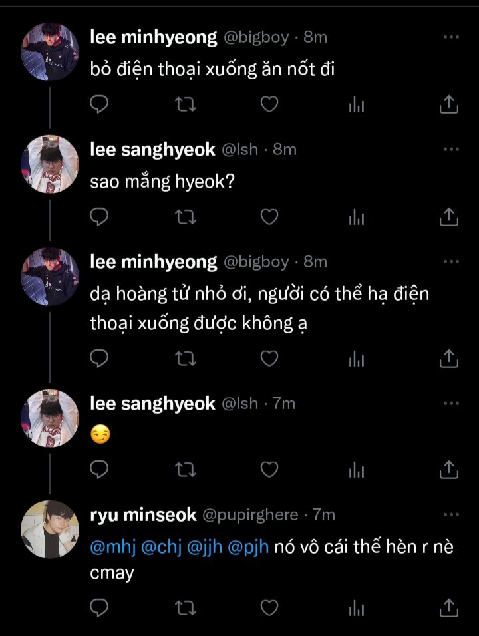Like the 'dạ hoàng tử nhỏ ơi' tweet
Viewport: 479px width, 636px height.
click(x=269, y=359)
